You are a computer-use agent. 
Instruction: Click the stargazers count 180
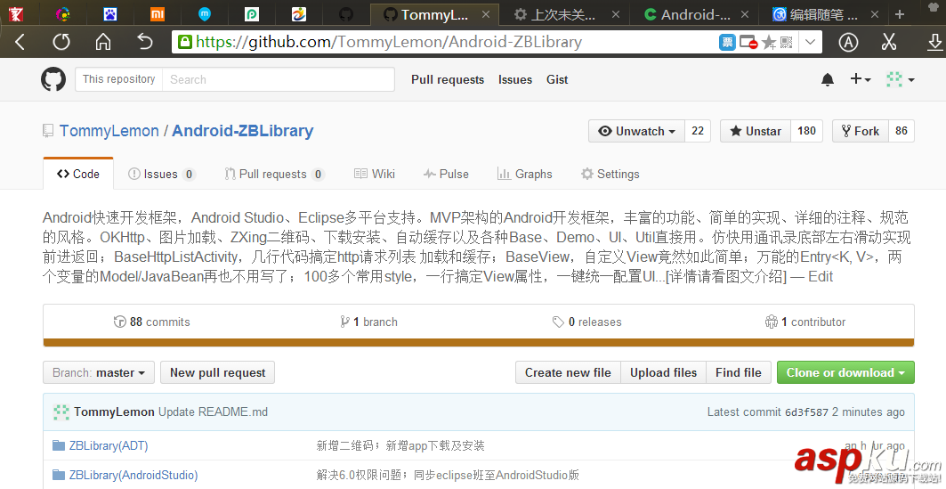coord(806,131)
